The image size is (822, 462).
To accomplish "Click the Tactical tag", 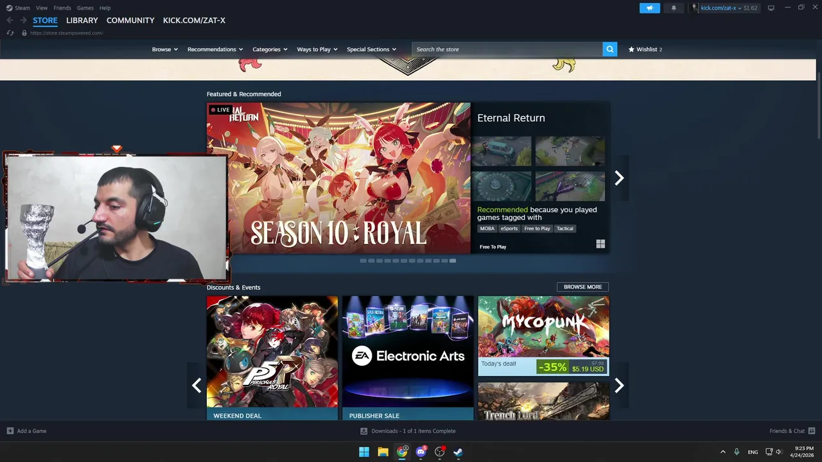I will (565, 228).
